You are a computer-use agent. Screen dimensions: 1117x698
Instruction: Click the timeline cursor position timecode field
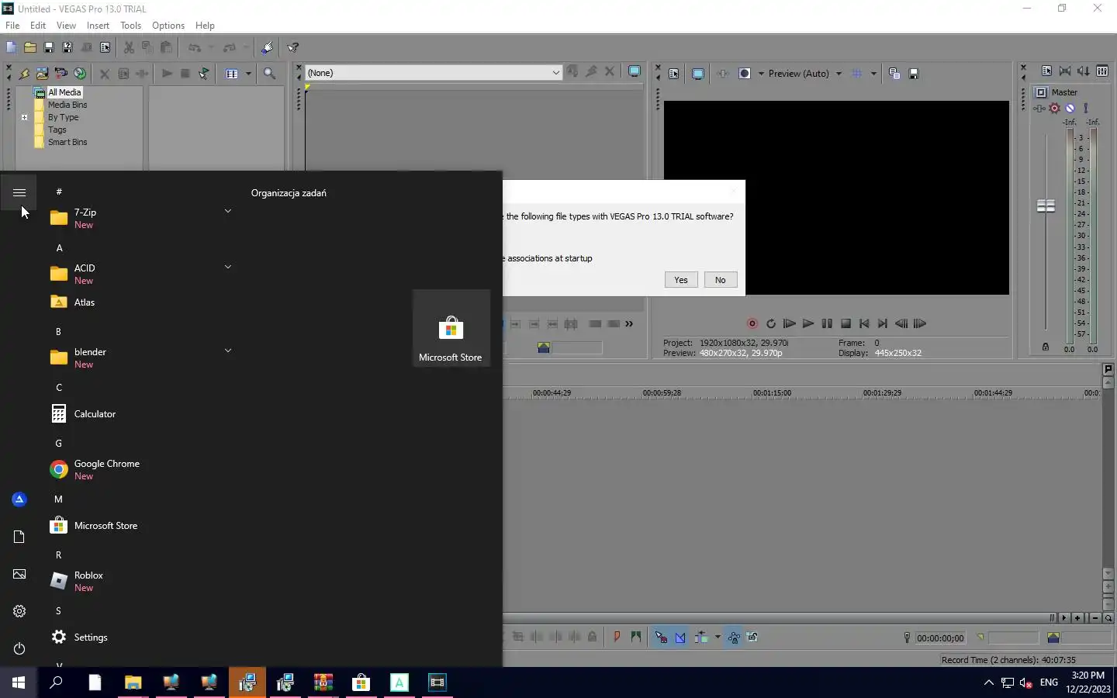pyautogui.click(x=940, y=638)
